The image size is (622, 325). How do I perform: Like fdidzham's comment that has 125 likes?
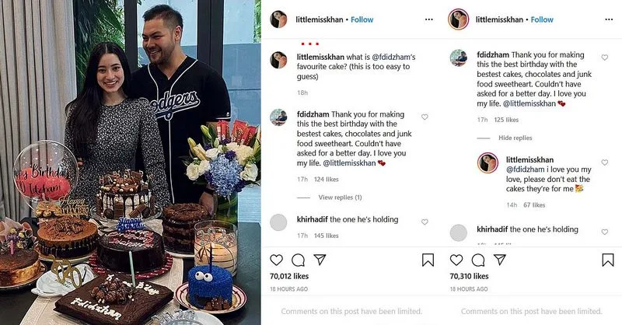605,58
